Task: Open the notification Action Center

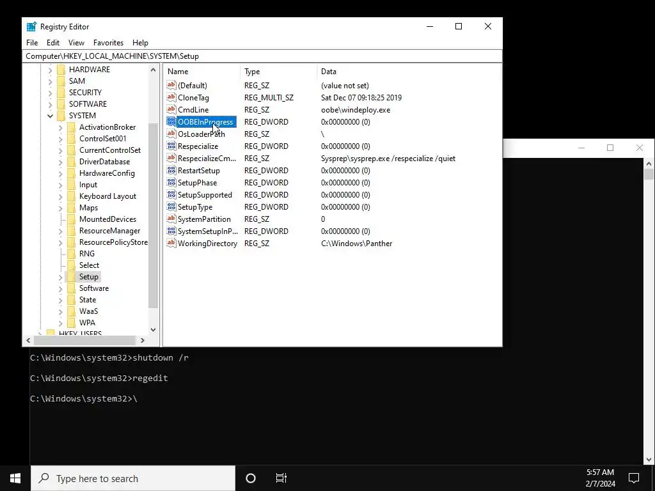Action: pos(634,478)
